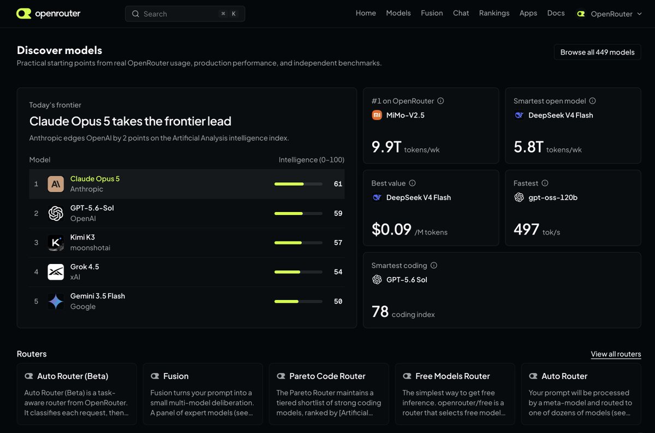Click the Discover models heading
This screenshot has width=655, height=433.
59,50
